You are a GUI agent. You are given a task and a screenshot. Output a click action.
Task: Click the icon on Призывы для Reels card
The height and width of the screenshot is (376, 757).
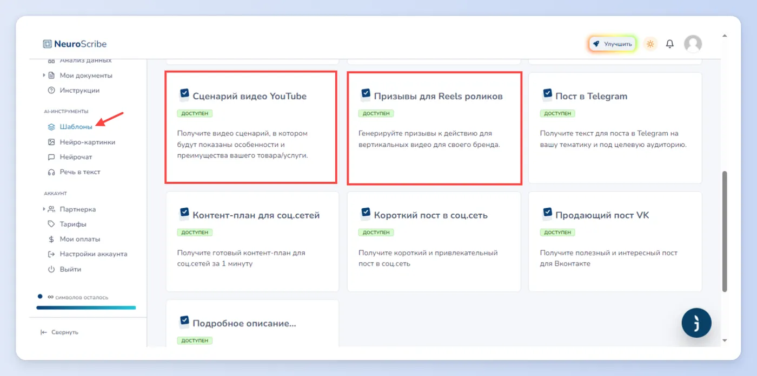tap(366, 95)
